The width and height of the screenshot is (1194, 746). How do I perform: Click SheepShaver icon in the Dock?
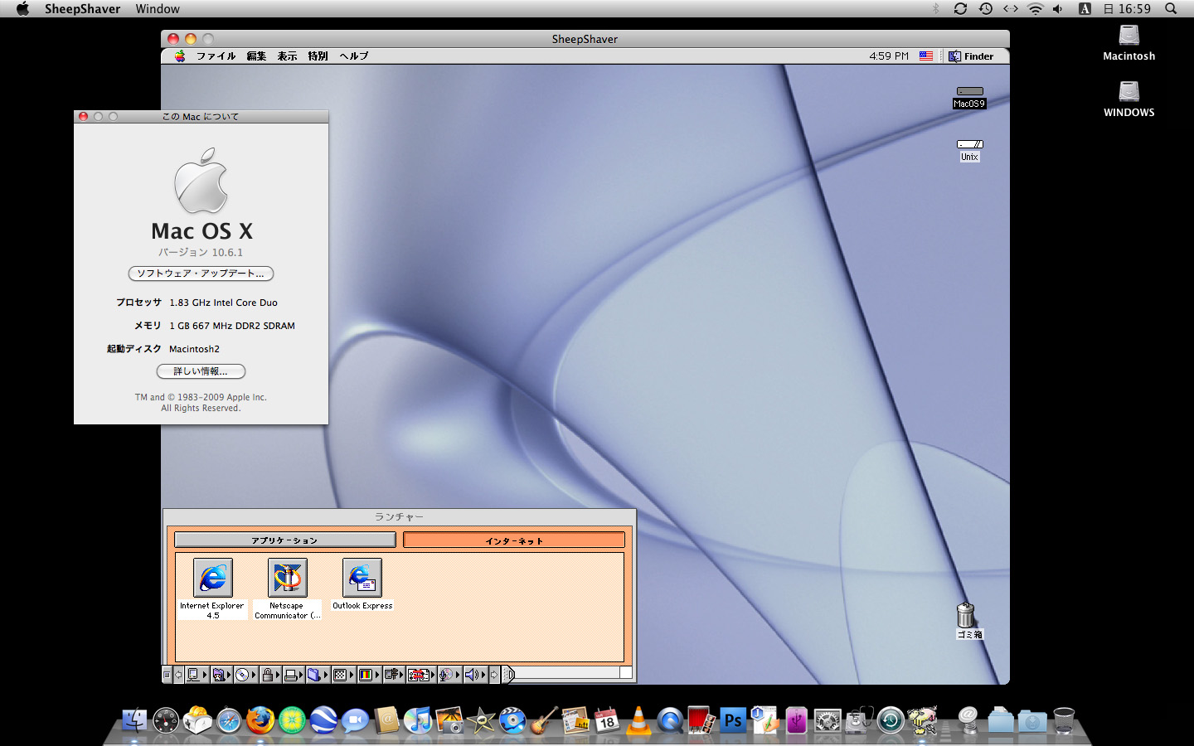(921, 720)
